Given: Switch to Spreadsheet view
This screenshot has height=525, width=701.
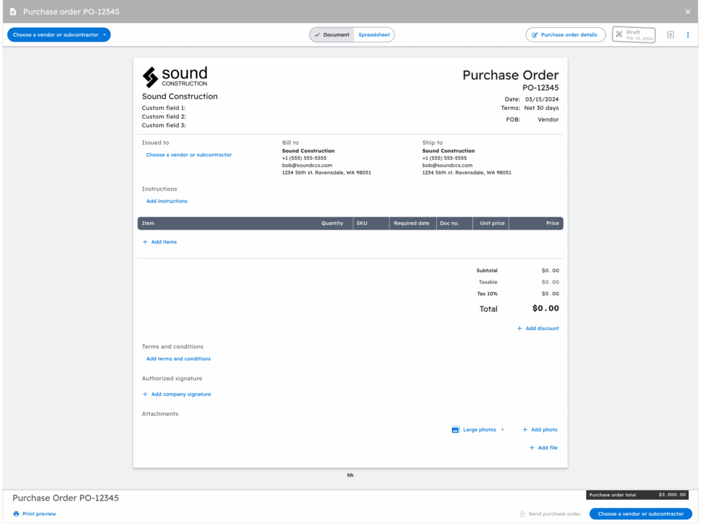Looking at the screenshot, I should pyautogui.click(x=374, y=35).
